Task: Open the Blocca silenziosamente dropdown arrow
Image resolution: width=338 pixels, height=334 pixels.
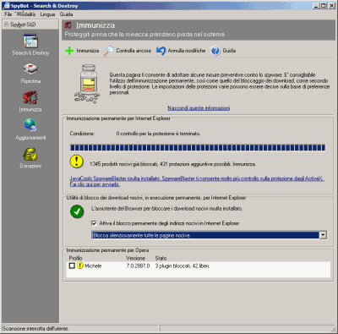Action: point(323,235)
